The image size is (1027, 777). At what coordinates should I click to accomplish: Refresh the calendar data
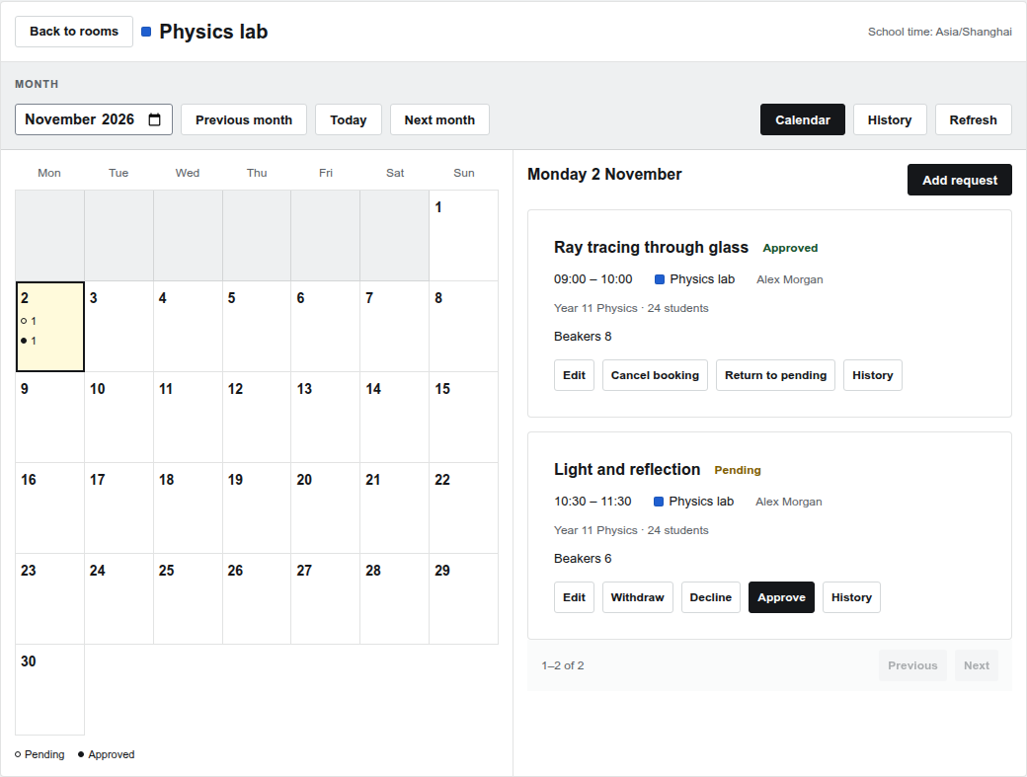click(974, 119)
